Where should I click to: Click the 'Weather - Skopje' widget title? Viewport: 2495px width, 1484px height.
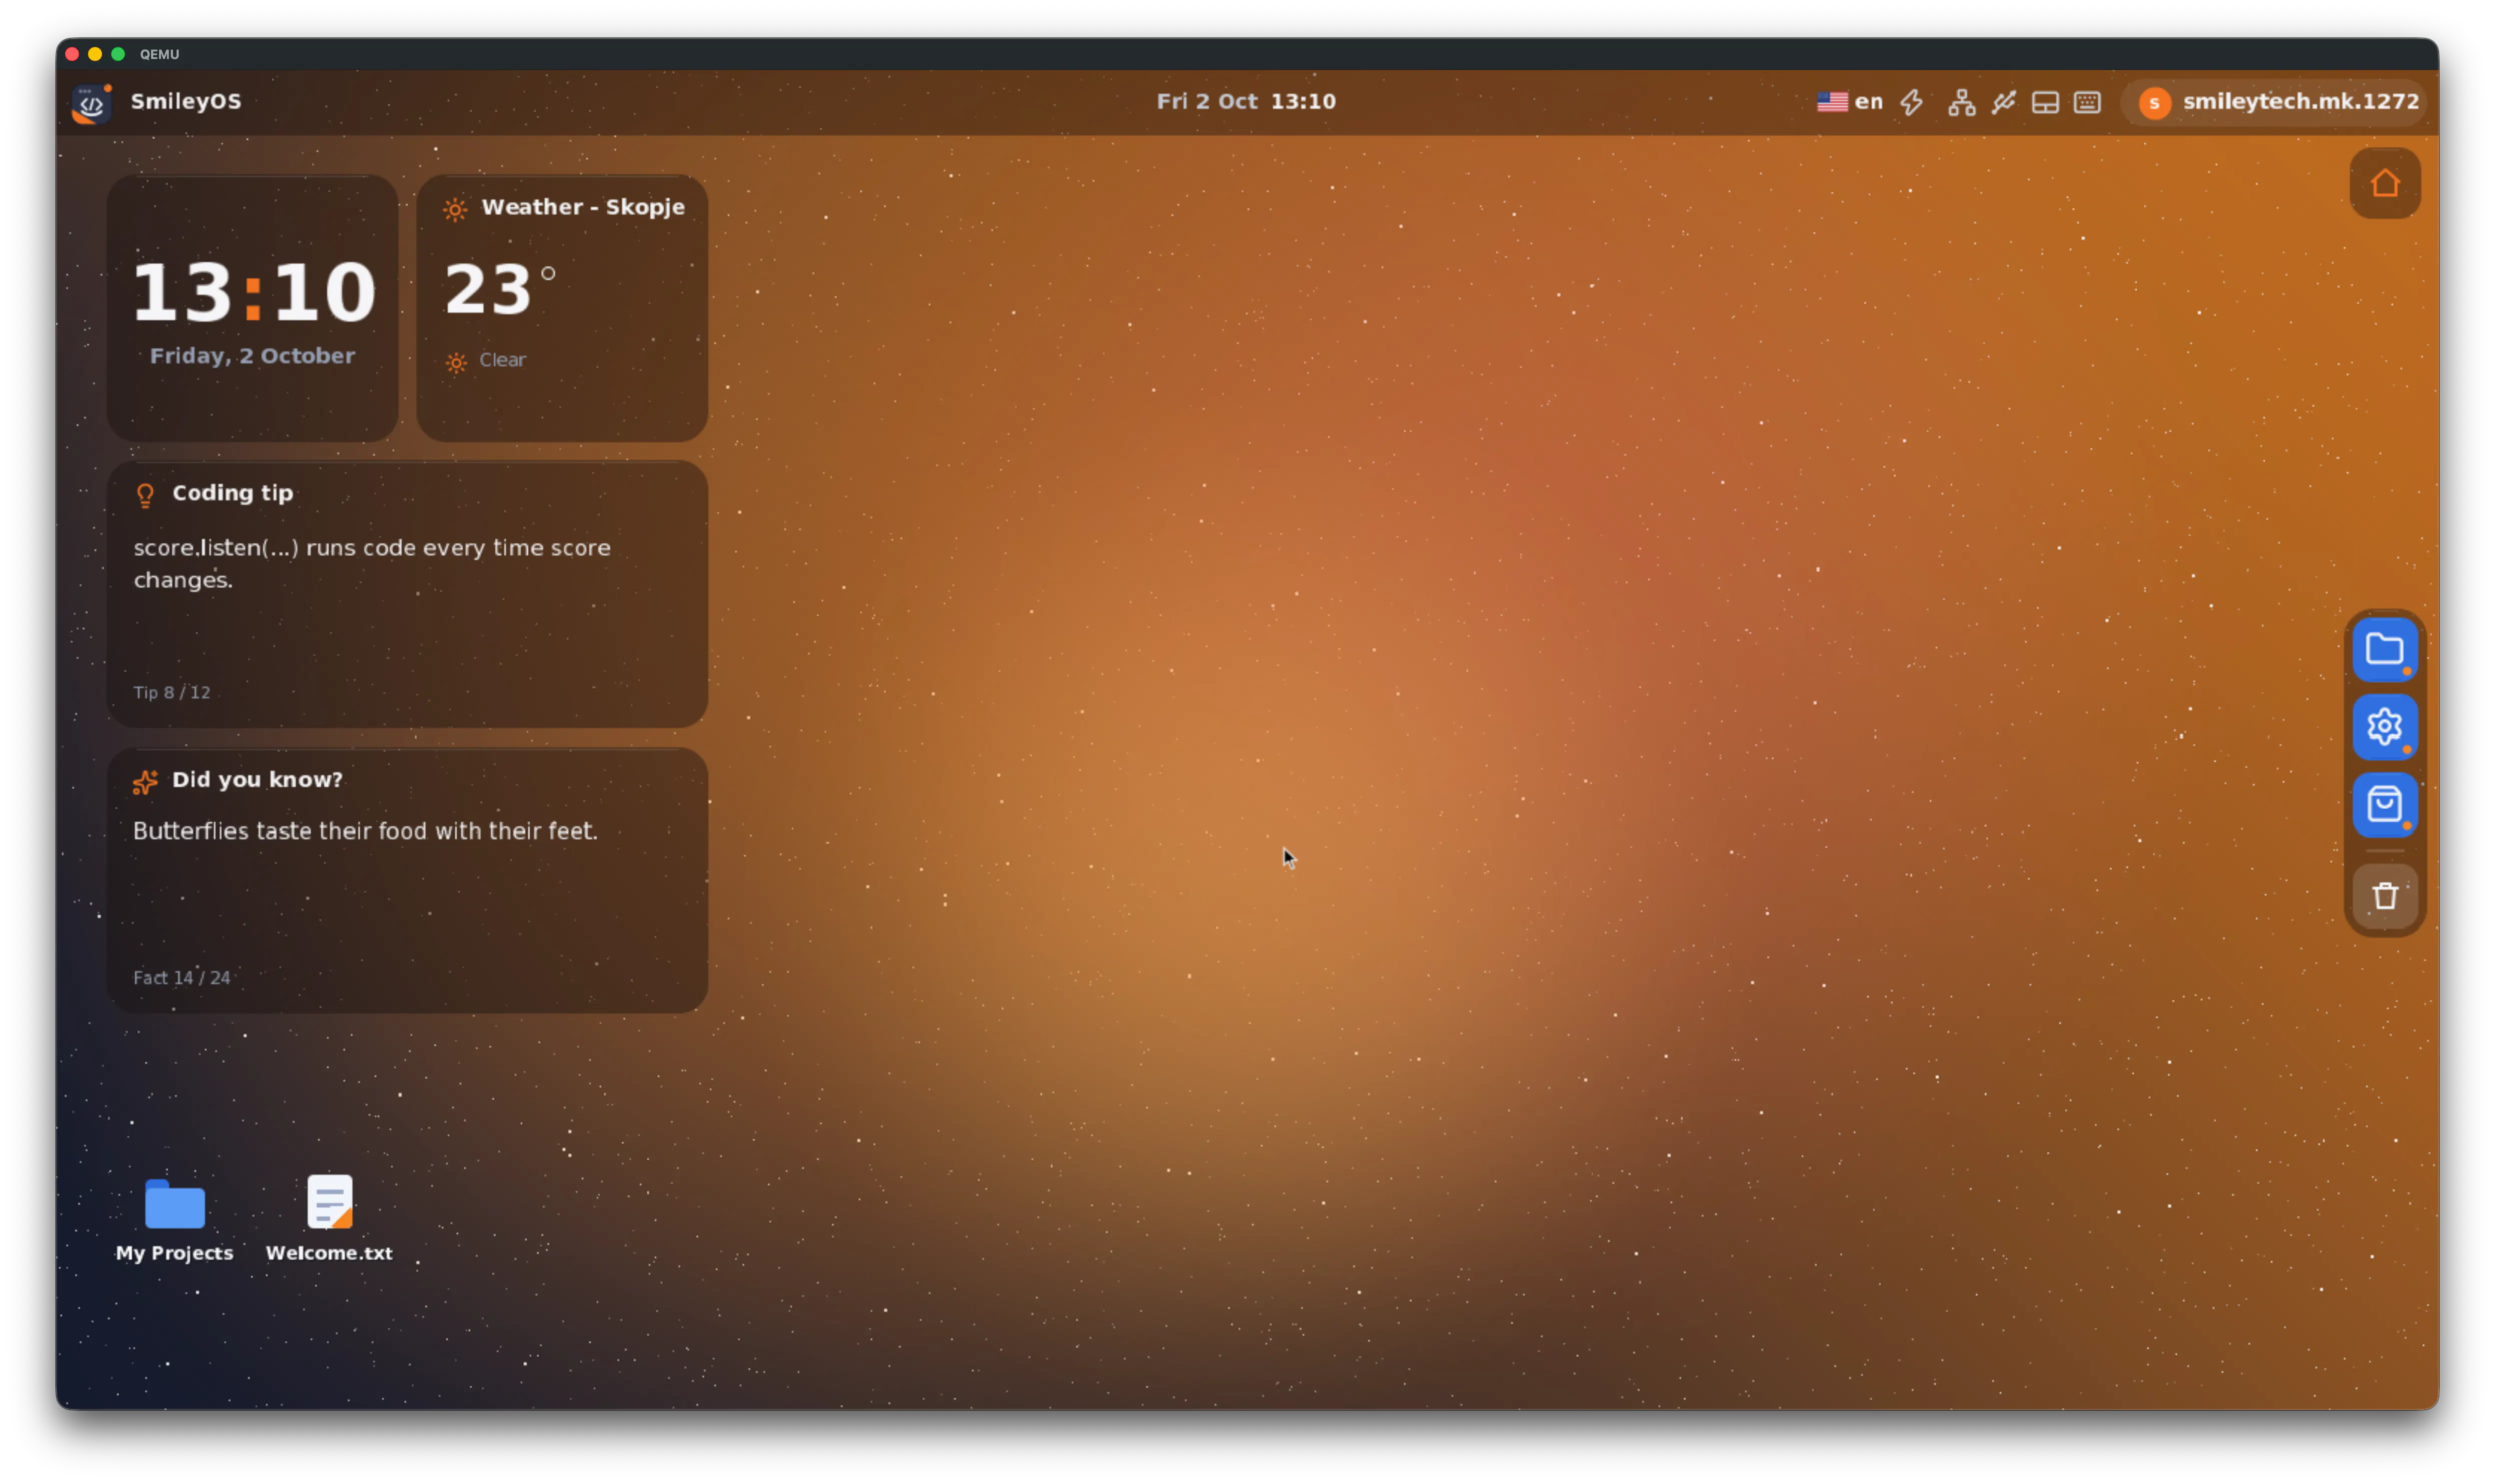tap(583, 207)
